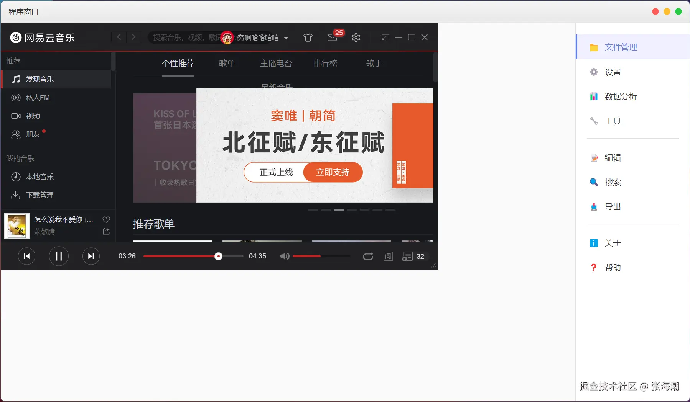Go back using the navigation arrow

point(119,37)
